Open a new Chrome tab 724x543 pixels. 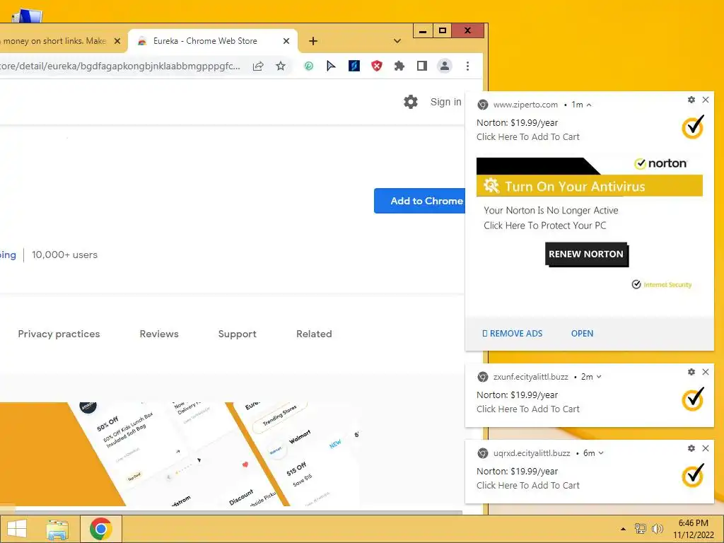point(313,41)
